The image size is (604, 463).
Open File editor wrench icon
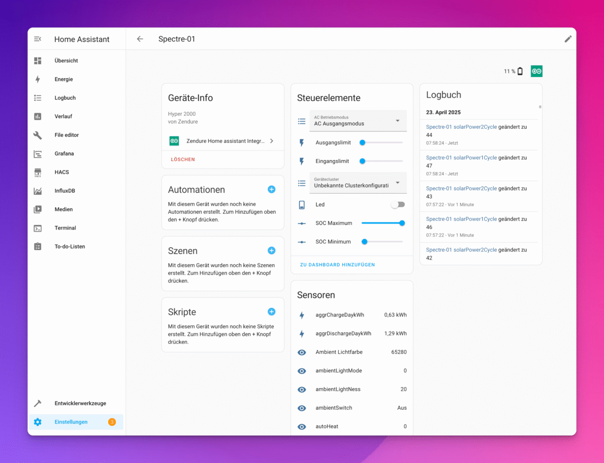tap(38, 135)
